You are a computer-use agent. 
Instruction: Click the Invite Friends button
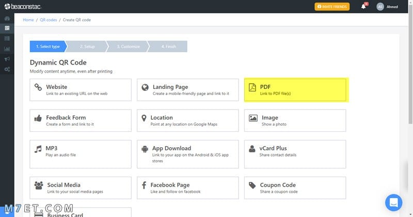(332, 7)
